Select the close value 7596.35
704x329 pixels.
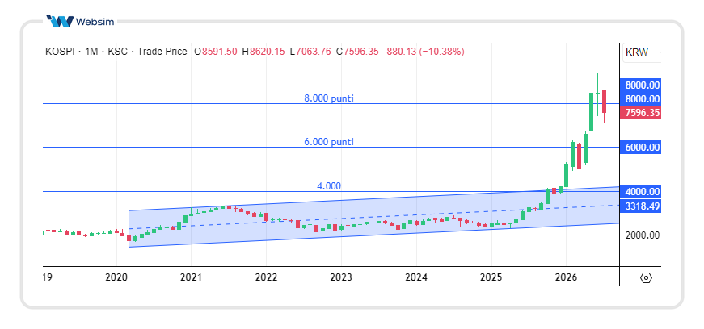coord(360,52)
